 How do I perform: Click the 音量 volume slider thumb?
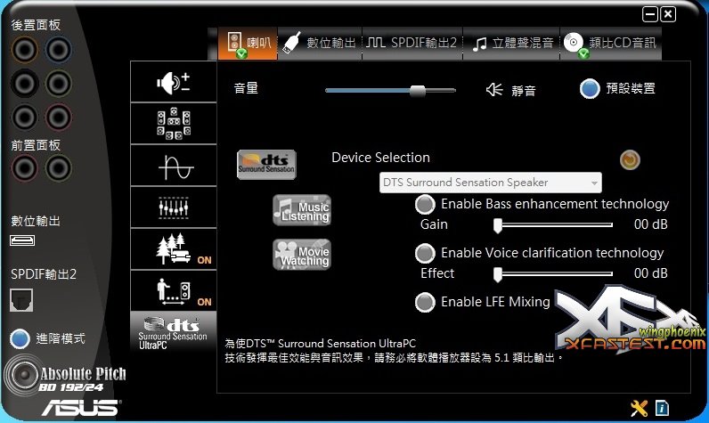coord(418,91)
